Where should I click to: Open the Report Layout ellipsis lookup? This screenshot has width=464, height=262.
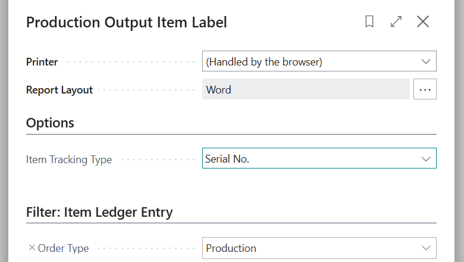click(x=425, y=89)
